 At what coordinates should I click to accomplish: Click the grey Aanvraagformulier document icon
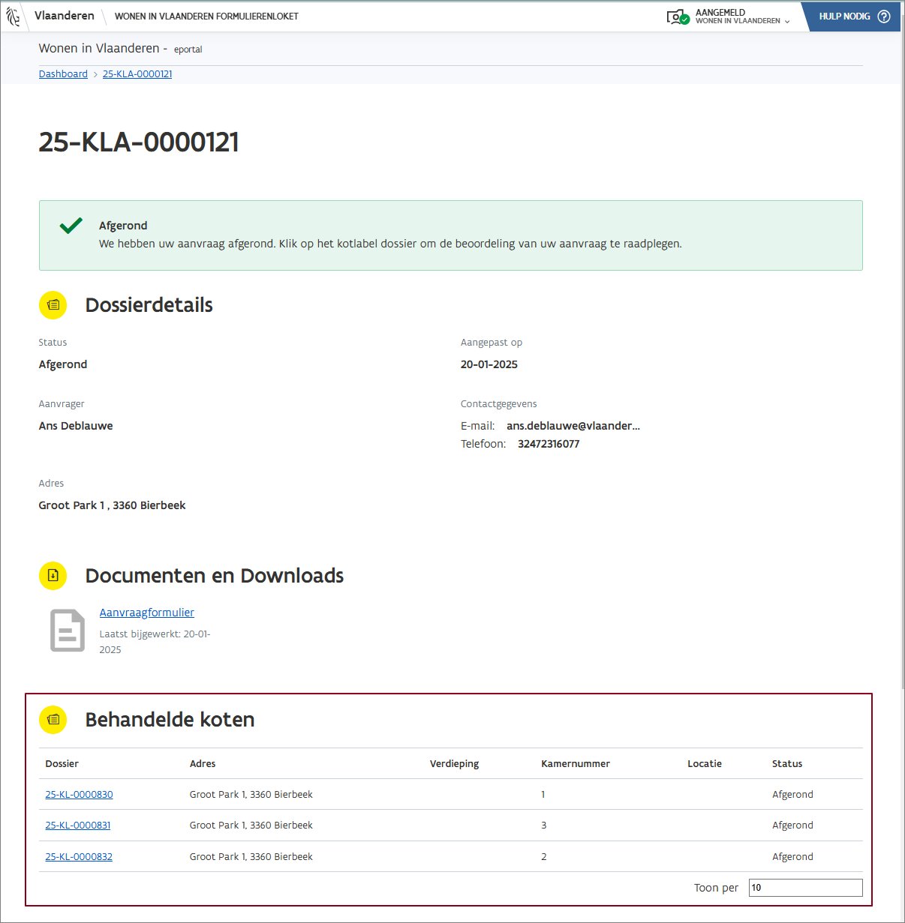[68, 631]
